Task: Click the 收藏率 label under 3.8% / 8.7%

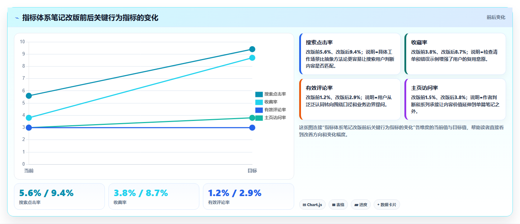Action: 120,203
